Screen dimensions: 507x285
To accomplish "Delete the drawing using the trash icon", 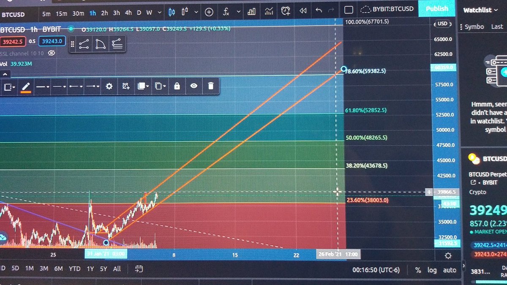I will [211, 86].
